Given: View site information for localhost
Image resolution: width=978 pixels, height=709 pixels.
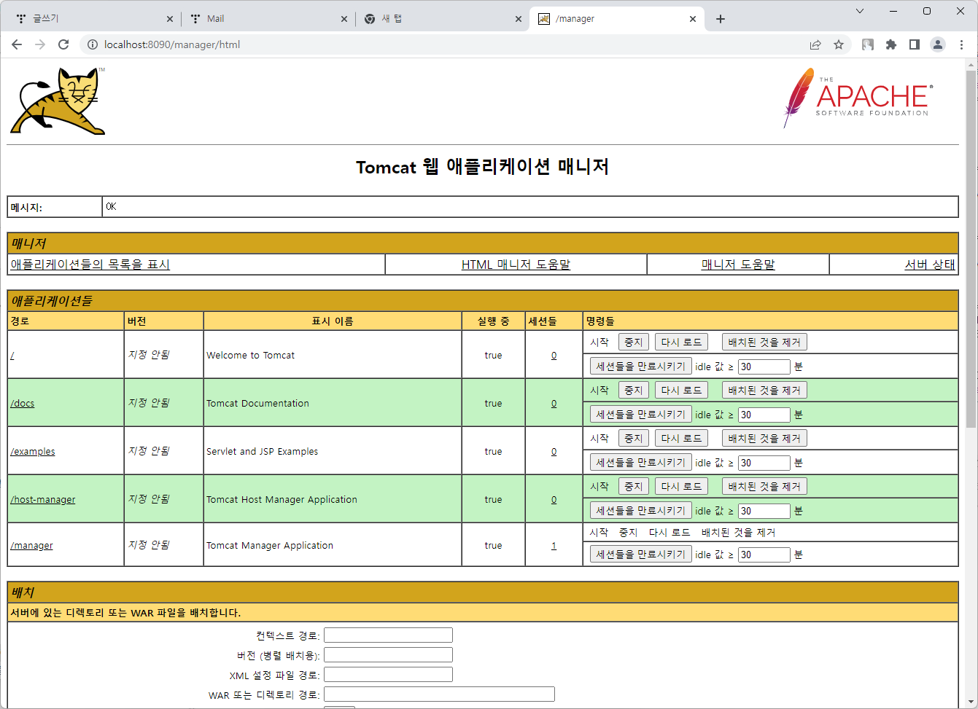Looking at the screenshot, I should 93,44.
